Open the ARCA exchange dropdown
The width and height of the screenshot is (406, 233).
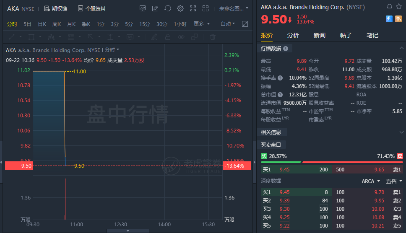371,181
